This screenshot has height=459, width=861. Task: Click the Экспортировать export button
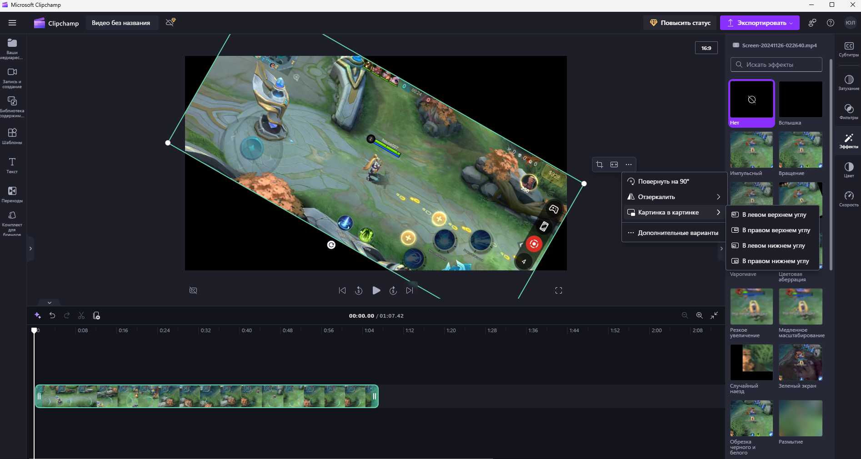coord(759,23)
